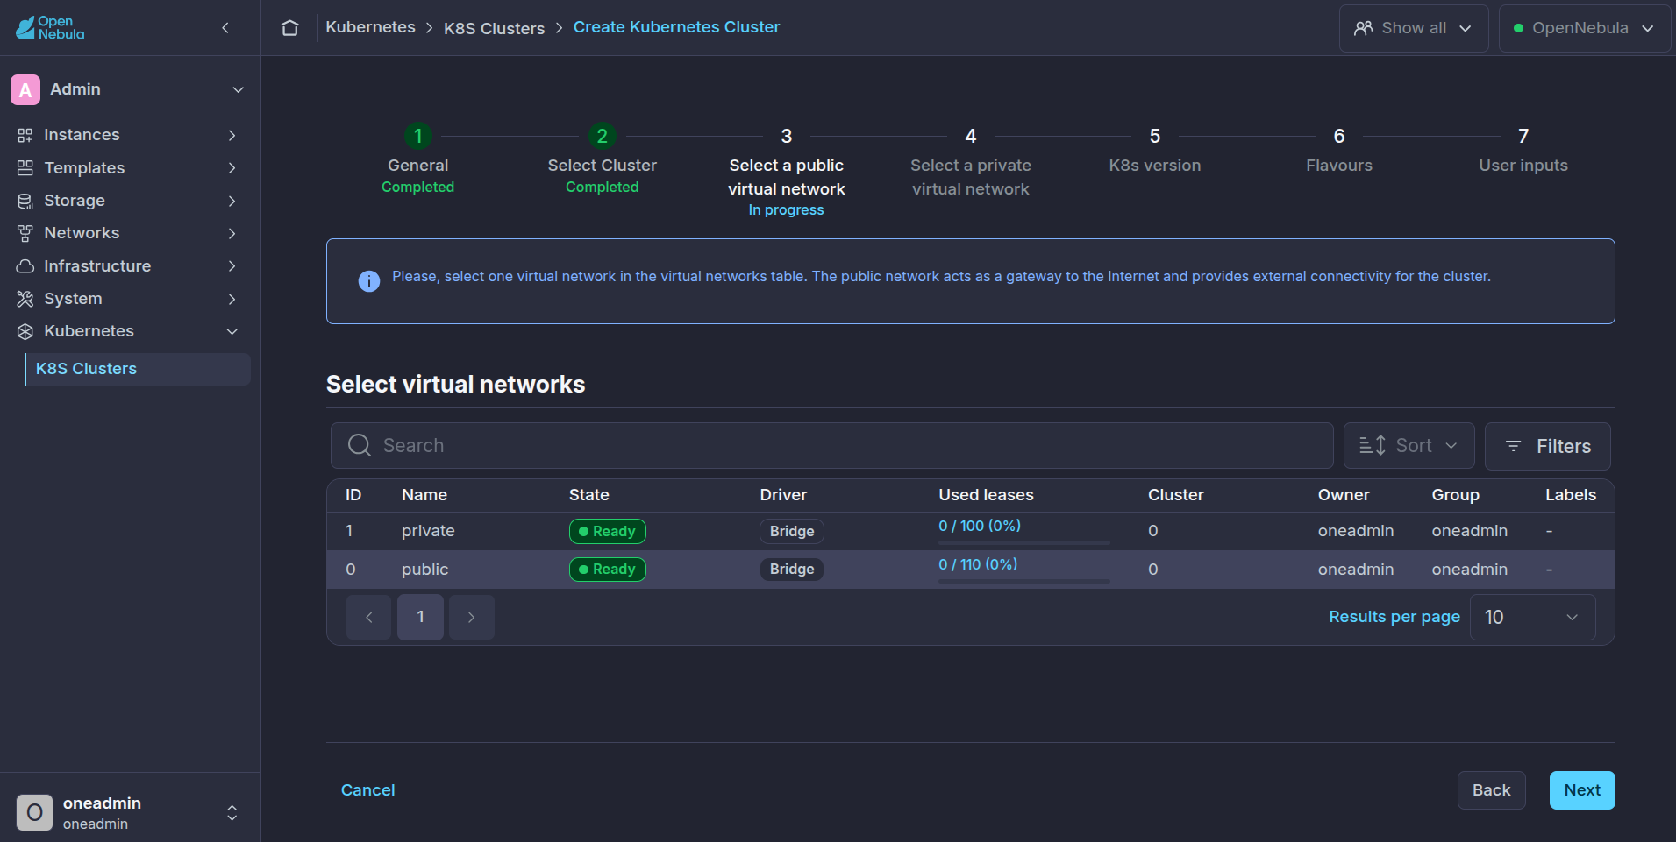Open the Instances menu label

pos(82,135)
